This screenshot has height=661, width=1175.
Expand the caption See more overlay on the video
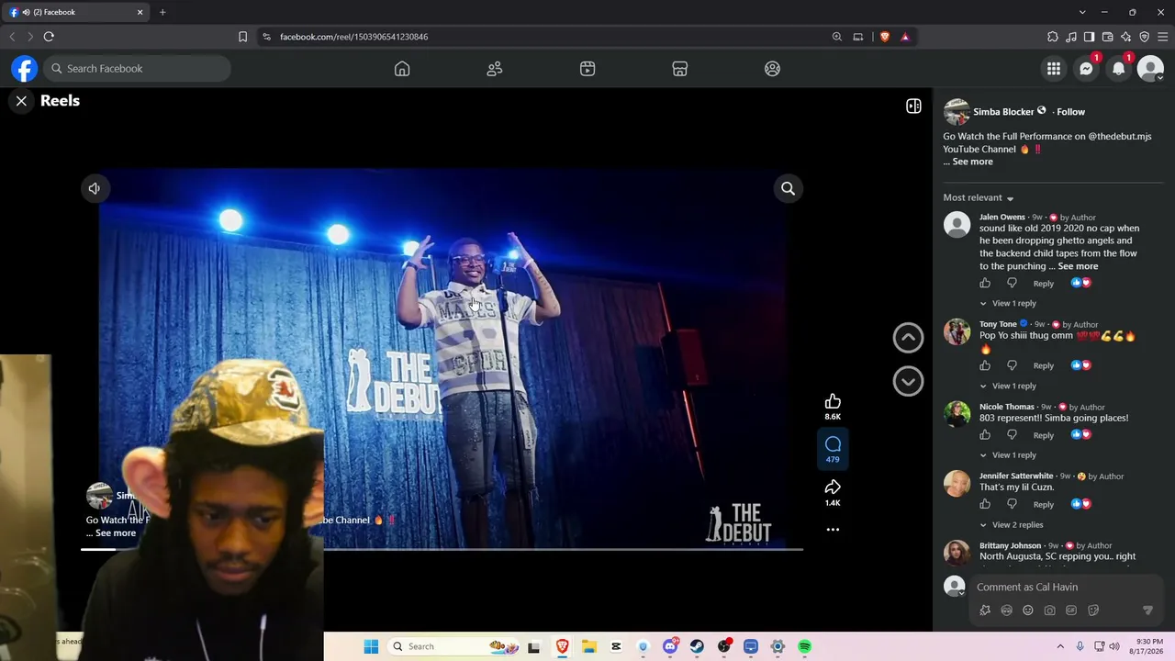point(116,533)
